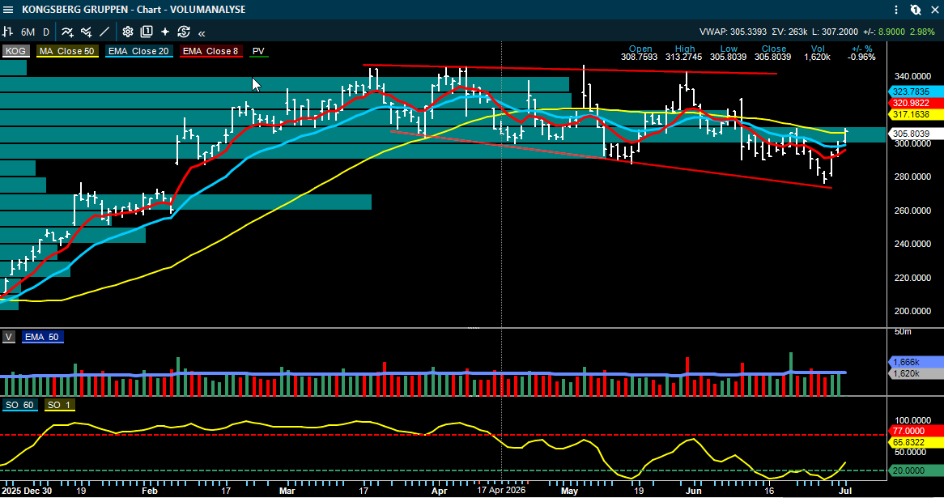944x498 pixels.
Task: Collapse toolbar with the double chevron
Action: [202, 33]
